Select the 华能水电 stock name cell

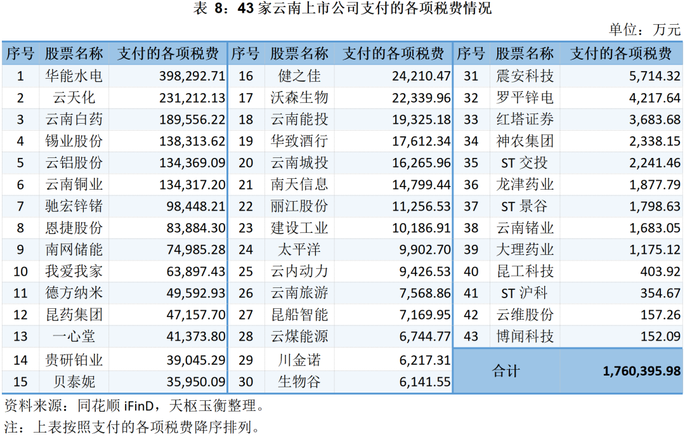[74, 76]
